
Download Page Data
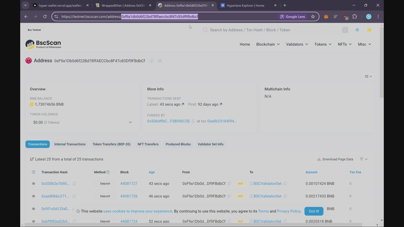(x=335, y=159)
